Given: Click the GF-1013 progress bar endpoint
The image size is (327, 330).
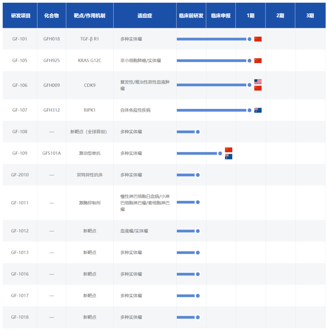Looking at the screenshot, I should (198, 253).
